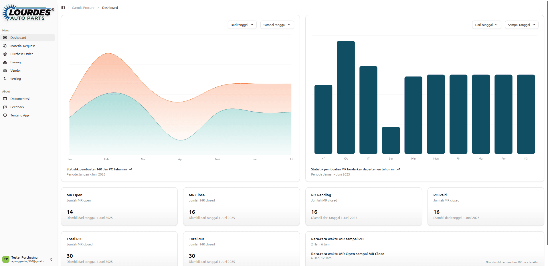The image size is (548, 266).
Task: Click the Barang sidebar icon
Action: click(x=5, y=62)
